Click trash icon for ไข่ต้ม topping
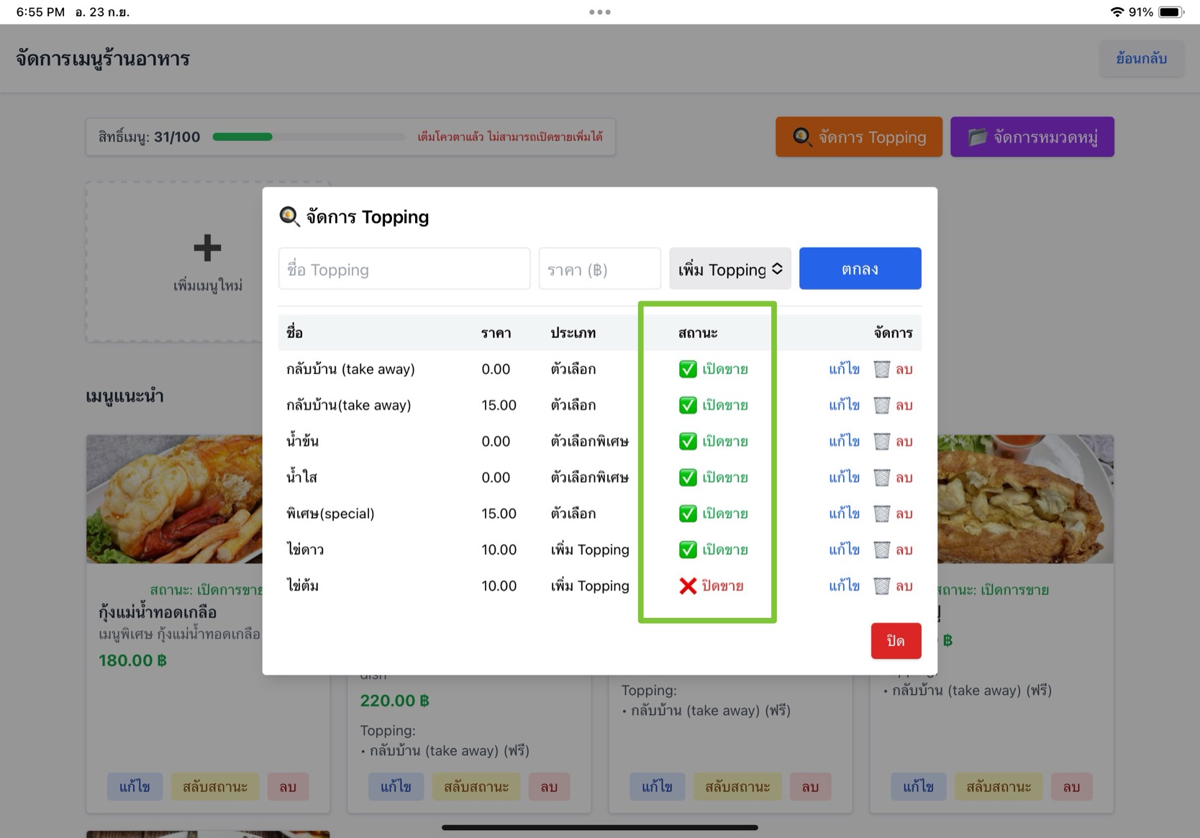1200x838 pixels. coord(881,586)
